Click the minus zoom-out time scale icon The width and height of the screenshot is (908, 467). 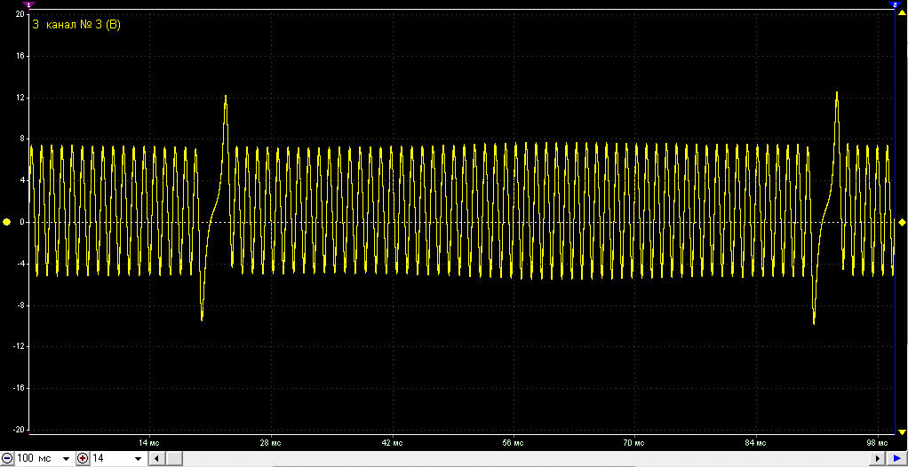pyautogui.click(x=7, y=459)
